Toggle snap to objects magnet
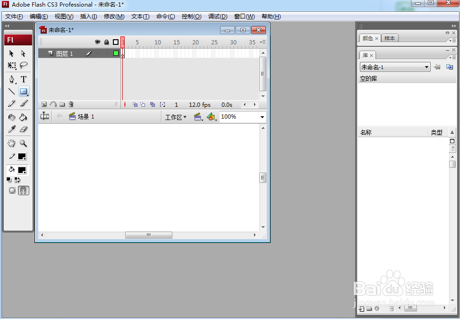 24,190
